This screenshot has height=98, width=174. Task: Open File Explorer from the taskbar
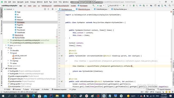[57, 96]
